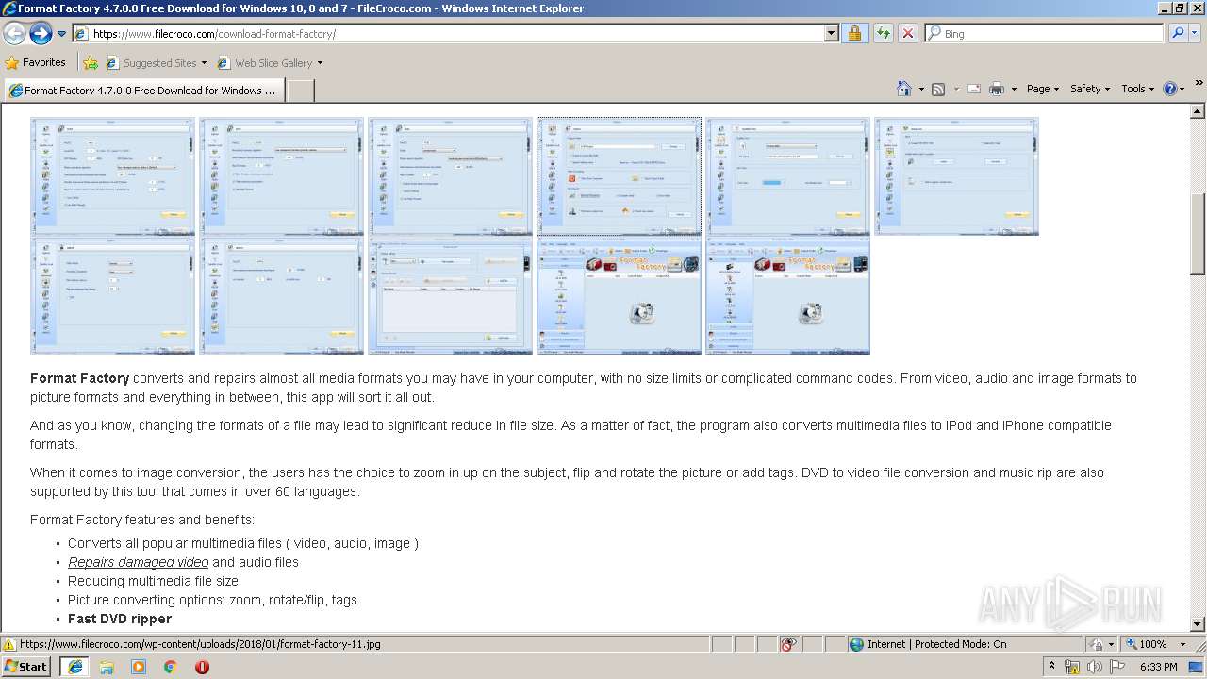Open the first Format Factory screenshot thumbnail
Image resolution: width=1207 pixels, height=679 pixels.
(x=112, y=175)
